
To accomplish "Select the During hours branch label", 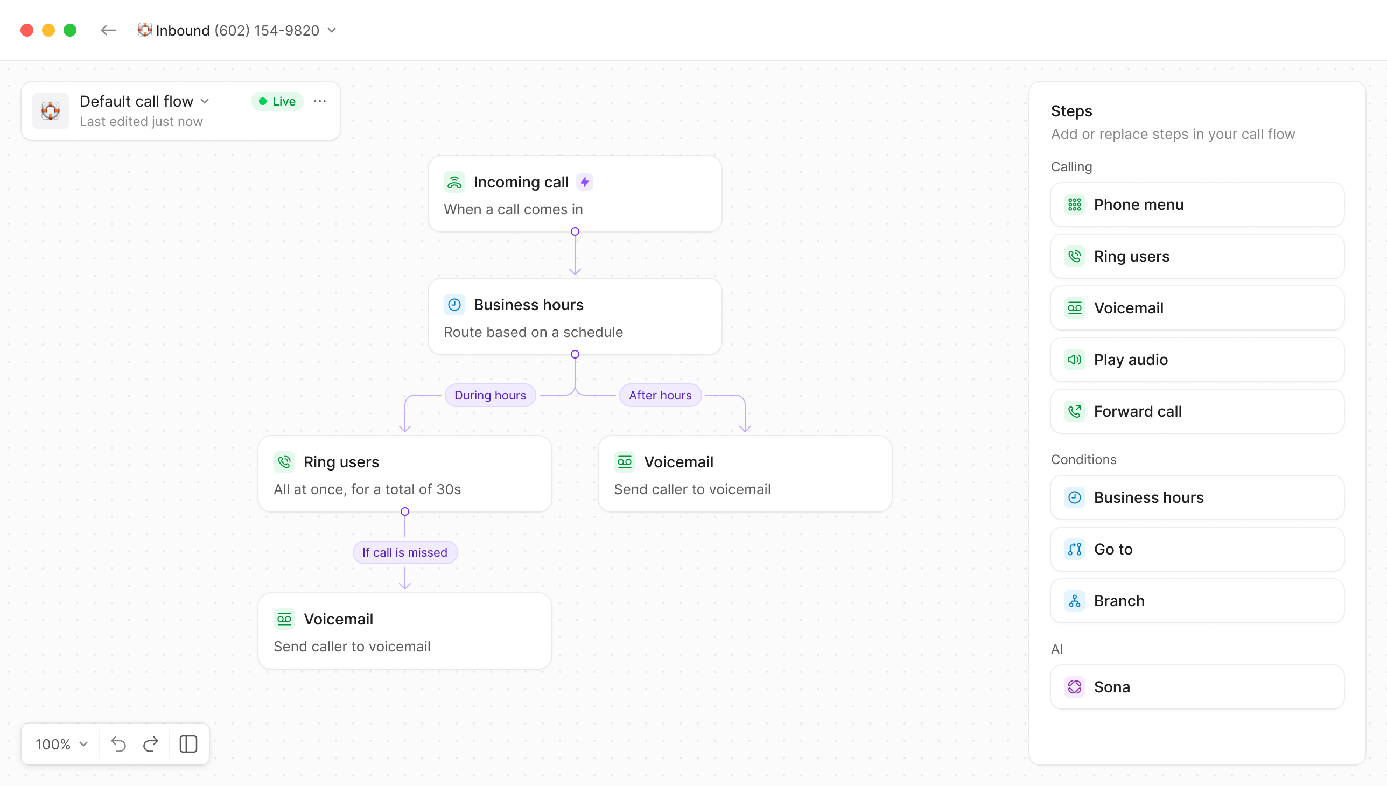I will [489, 395].
